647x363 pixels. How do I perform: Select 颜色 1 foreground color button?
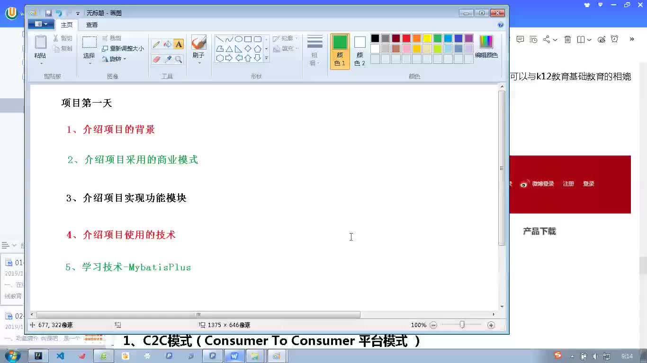point(340,51)
